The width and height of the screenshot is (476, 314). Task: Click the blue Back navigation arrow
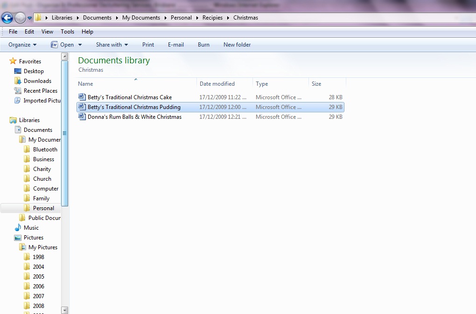coord(7,18)
